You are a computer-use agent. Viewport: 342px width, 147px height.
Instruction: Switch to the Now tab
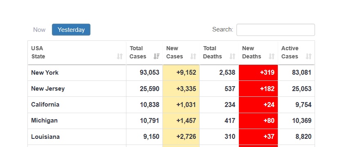point(39,30)
